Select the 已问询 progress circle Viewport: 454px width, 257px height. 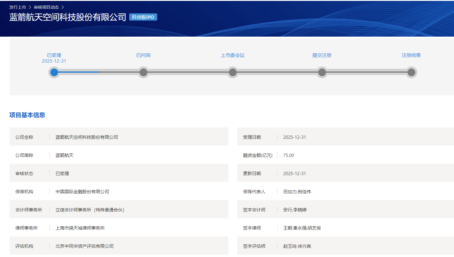click(143, 72)
